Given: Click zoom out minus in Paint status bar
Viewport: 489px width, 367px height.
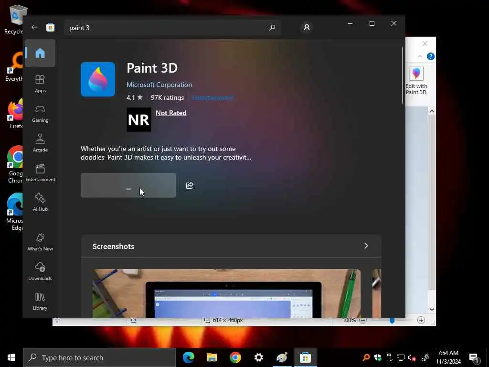Looking at the screenshot, I should (363, 321).
